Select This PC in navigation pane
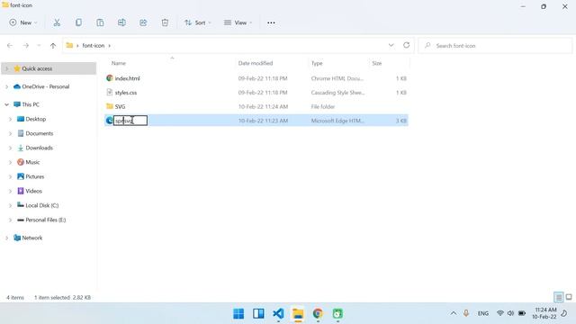Image resolution: width=576 pixels, height=324 pixels. 31,104
